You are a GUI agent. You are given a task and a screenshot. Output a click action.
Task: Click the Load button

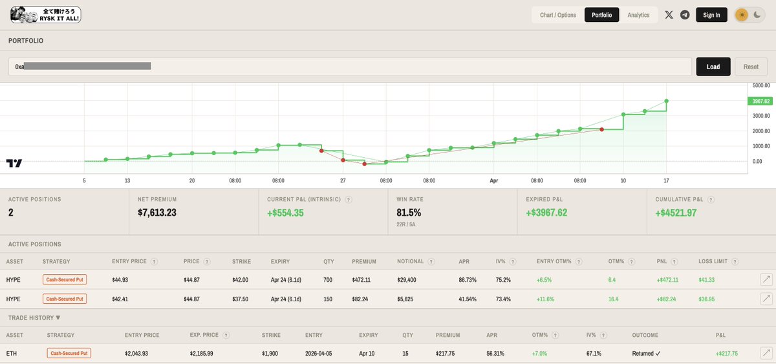pos(713,67)
